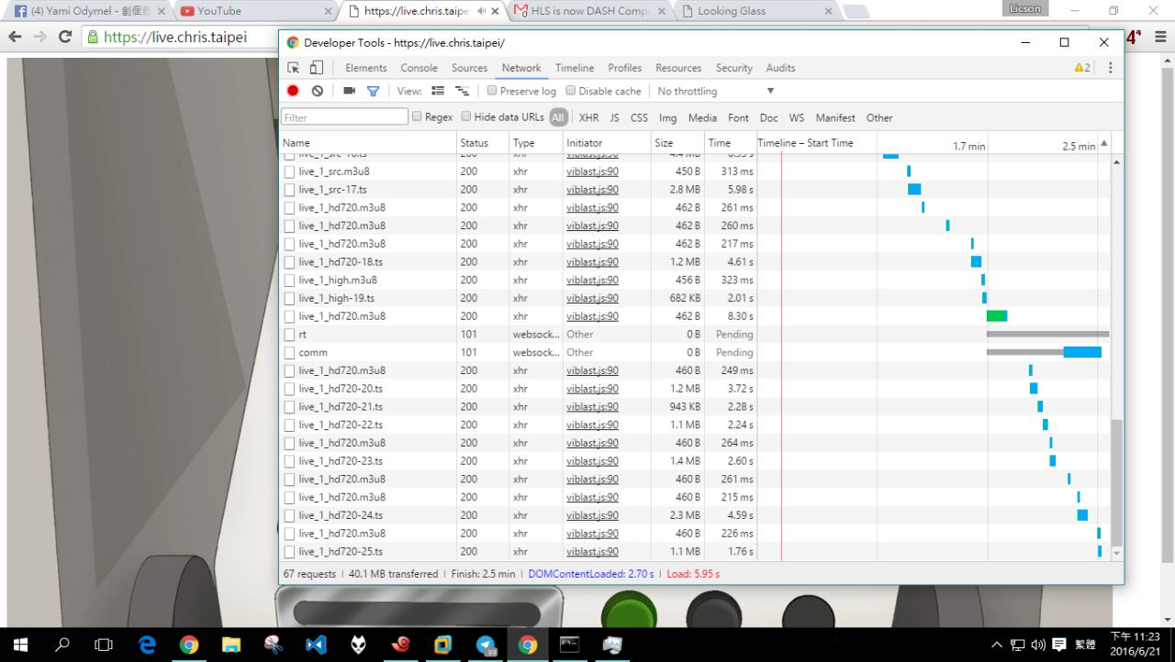
Task: Toggle the blue filter funnel icon
Action: (373, 91)
